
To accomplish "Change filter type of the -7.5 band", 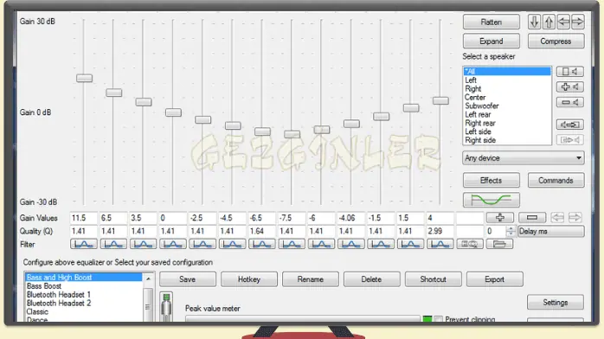I will pyautogui.click(x=292, y=244).
